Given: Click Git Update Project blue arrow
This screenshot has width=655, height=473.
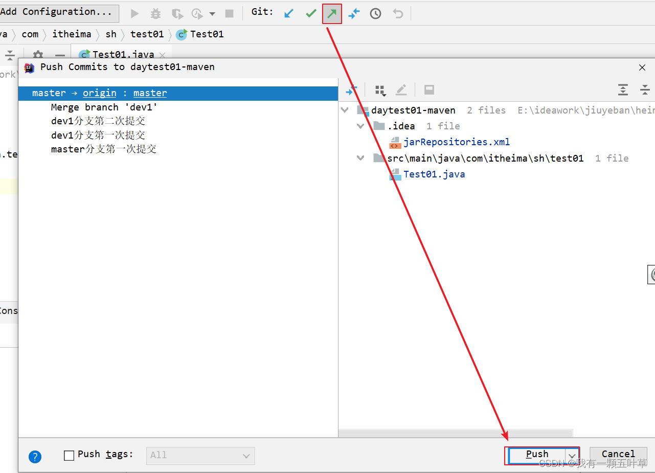Looking at the screenshot, I should click(x=289, y=14).
